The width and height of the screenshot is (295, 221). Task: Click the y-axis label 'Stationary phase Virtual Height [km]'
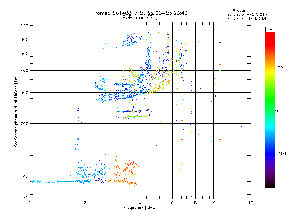[x=16, y=111]
